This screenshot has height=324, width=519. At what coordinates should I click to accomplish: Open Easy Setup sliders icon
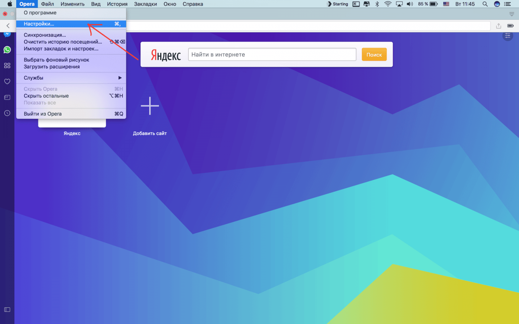(x=508, y=36)
